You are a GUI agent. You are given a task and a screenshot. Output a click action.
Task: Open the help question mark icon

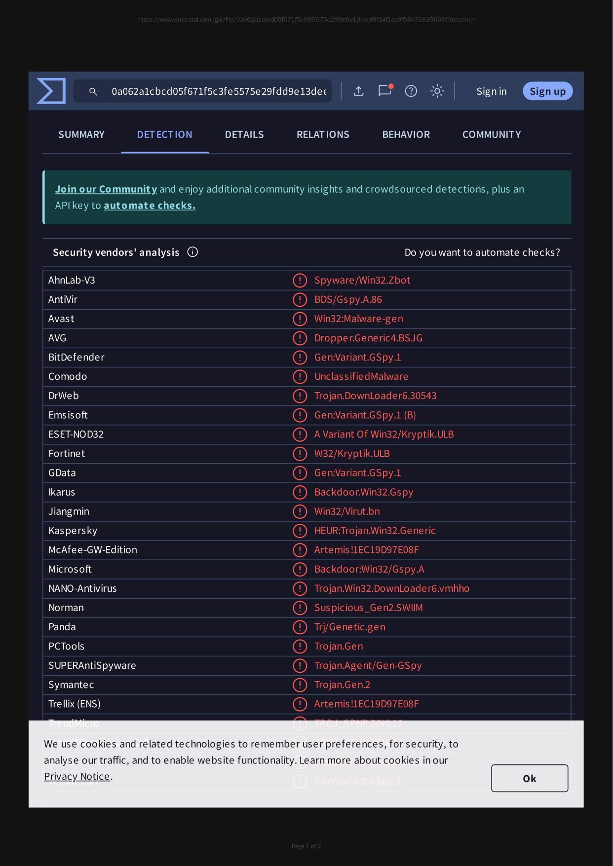coord(411,91)
